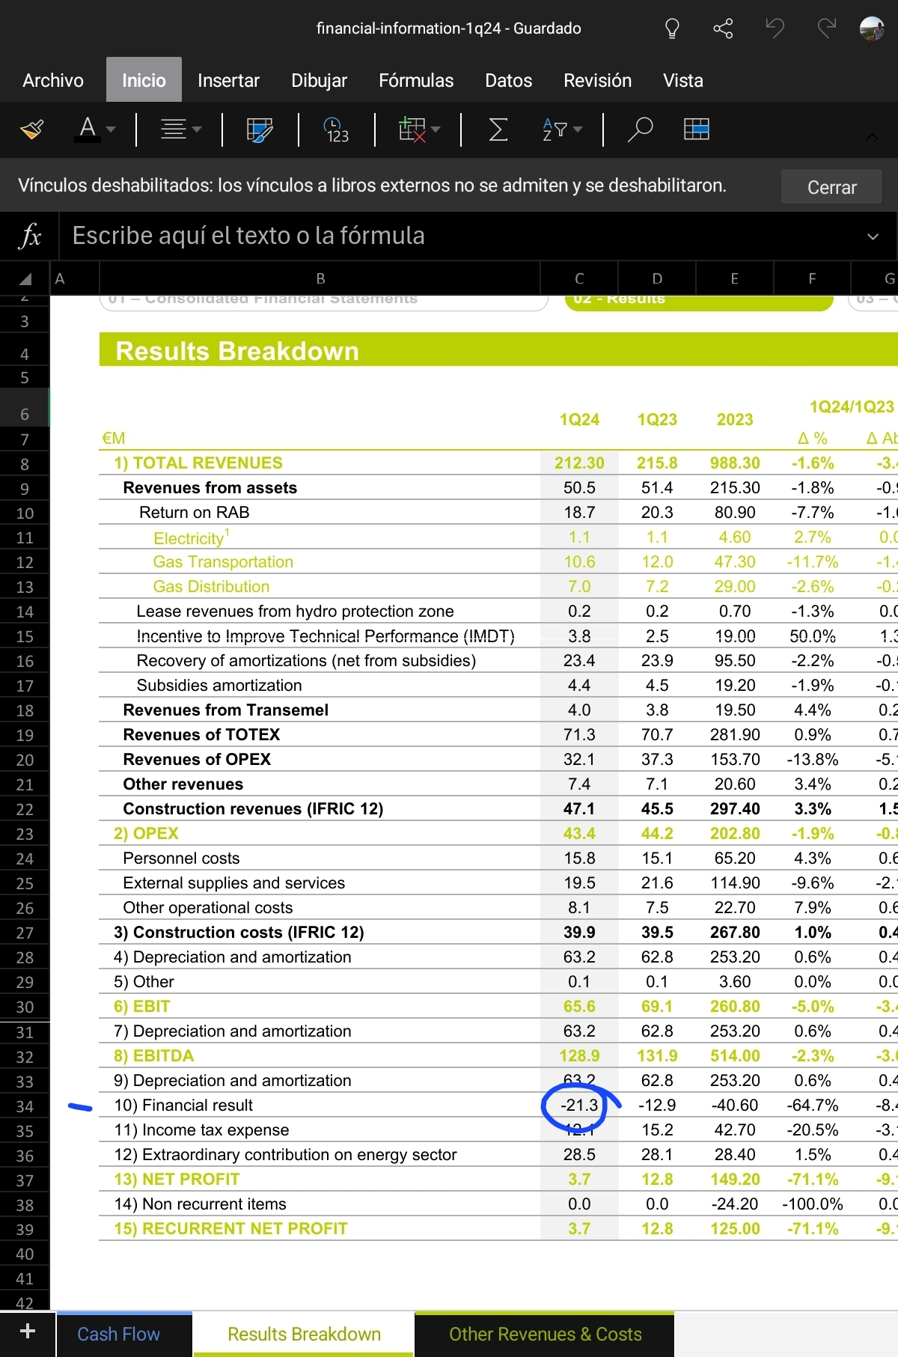The width and height of the screenshot is (898, 1357).
Task: Click the fx function icon
Action: [x=29, y=236]
